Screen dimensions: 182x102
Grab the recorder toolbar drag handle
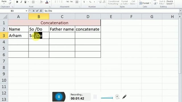[x=95, y=97]
